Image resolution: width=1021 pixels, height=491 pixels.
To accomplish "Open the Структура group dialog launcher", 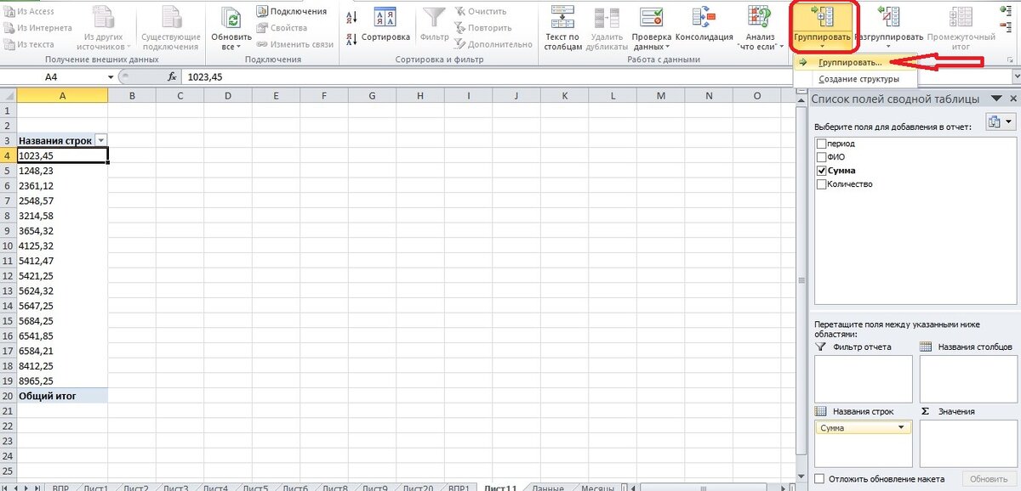I will (x=1010, y=60).
